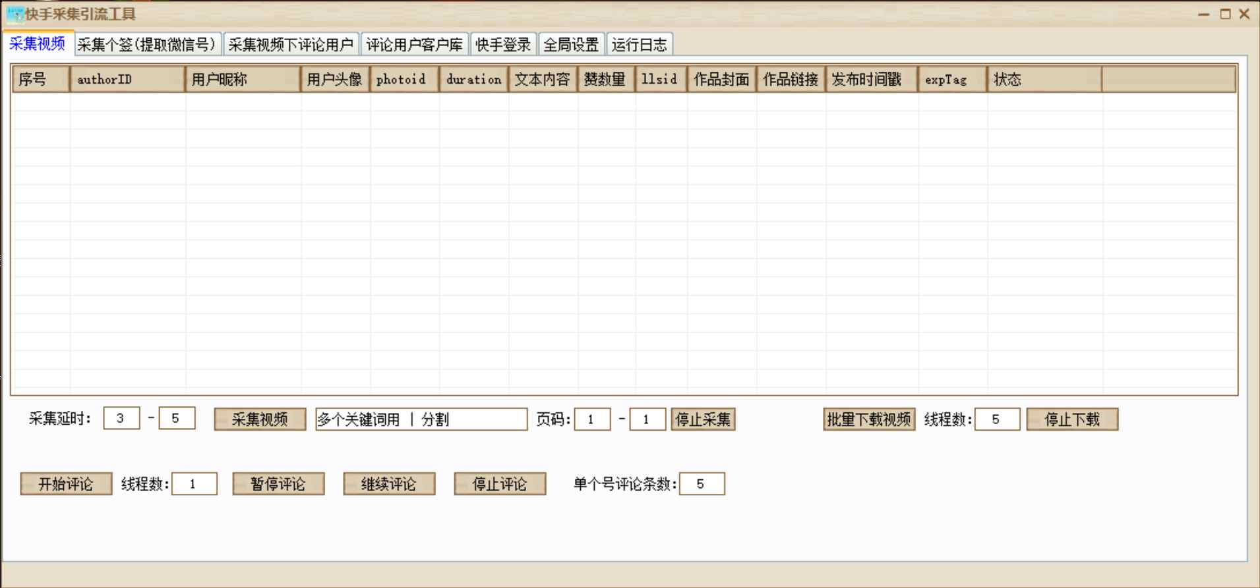The height and width of the screenshot is (588, 1260).
Task: Click the 批量下载视频 button
Action: pos(869,419)
